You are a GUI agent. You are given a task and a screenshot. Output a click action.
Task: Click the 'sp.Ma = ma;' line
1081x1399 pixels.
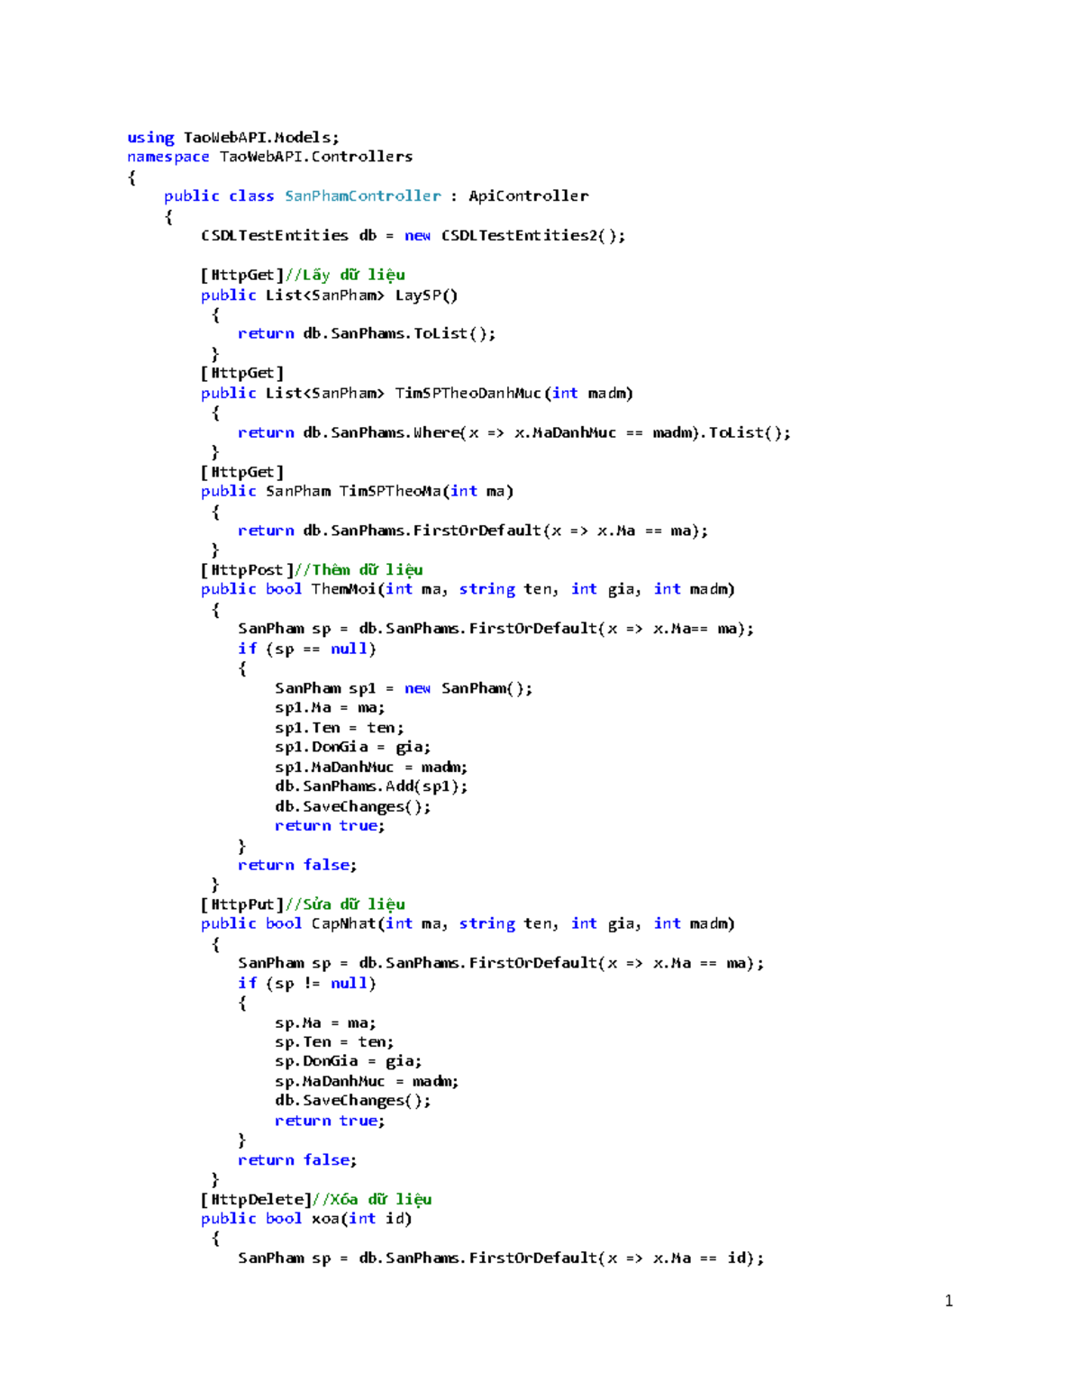(325, 1023)
